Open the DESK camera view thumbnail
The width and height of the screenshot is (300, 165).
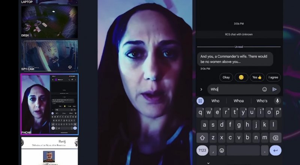click(49, 21)
